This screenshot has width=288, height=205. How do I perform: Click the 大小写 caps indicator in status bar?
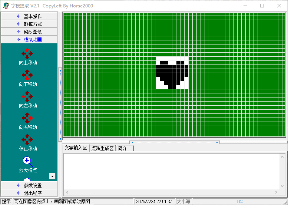(183, 201)
